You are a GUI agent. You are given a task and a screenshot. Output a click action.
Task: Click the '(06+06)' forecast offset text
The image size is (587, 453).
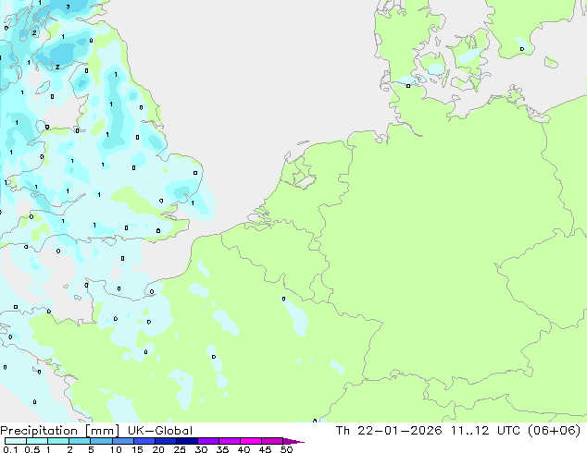point(555,431)
